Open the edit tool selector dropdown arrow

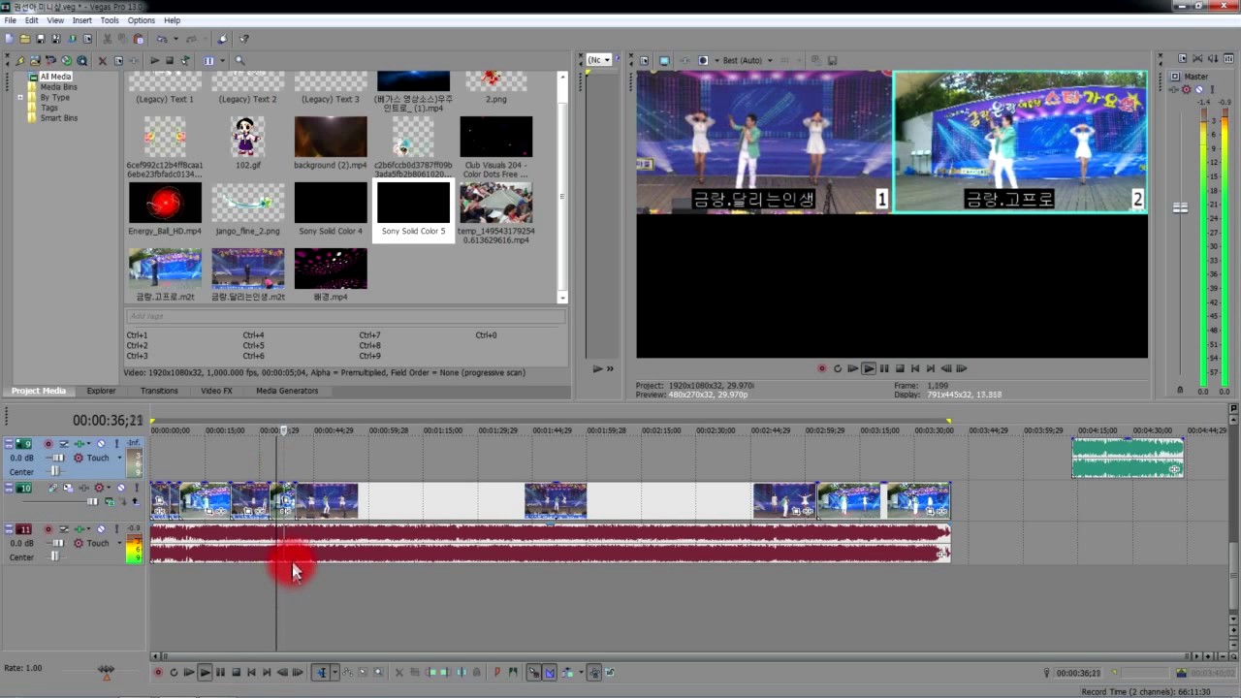[334, 672]
